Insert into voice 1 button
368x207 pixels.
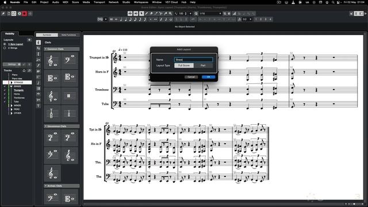tap(256, 19)
